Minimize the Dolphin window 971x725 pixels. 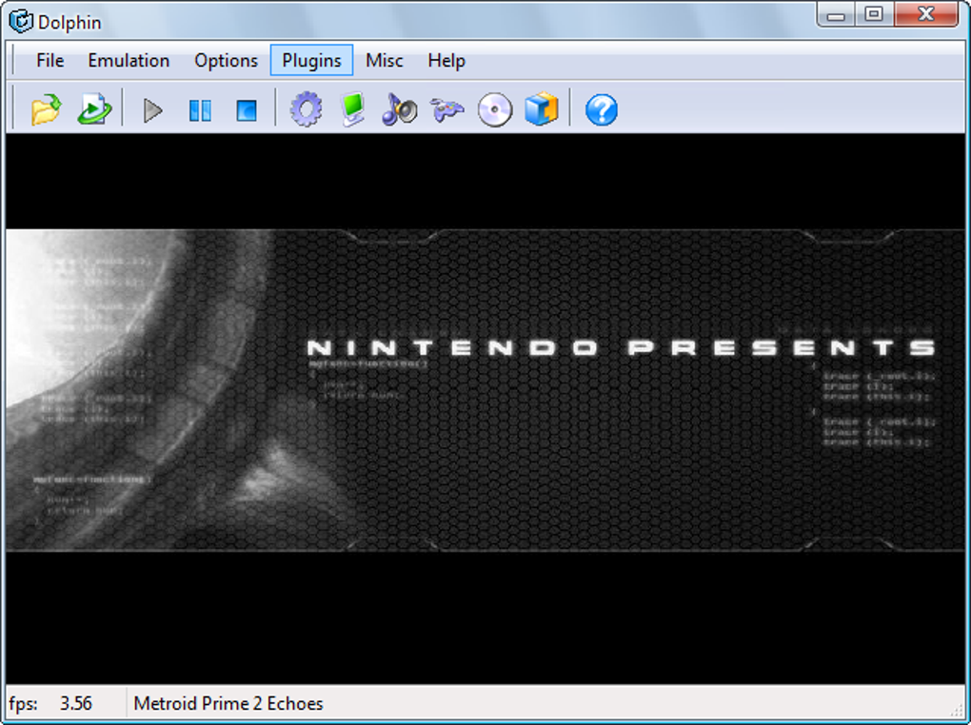click(836, 15)
